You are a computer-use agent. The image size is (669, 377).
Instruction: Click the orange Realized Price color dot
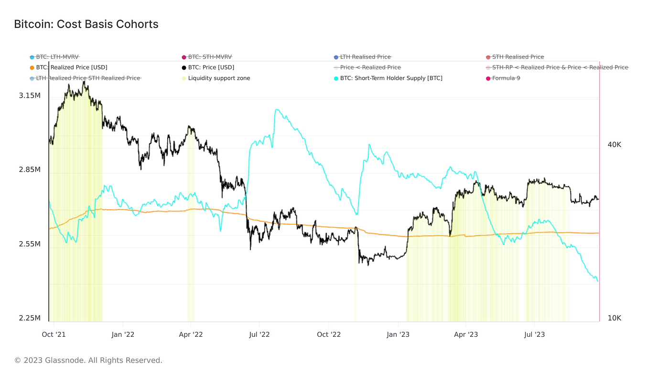click(x=32, y=67)
